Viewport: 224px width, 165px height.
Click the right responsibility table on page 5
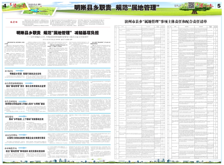[x=193, y=92]
